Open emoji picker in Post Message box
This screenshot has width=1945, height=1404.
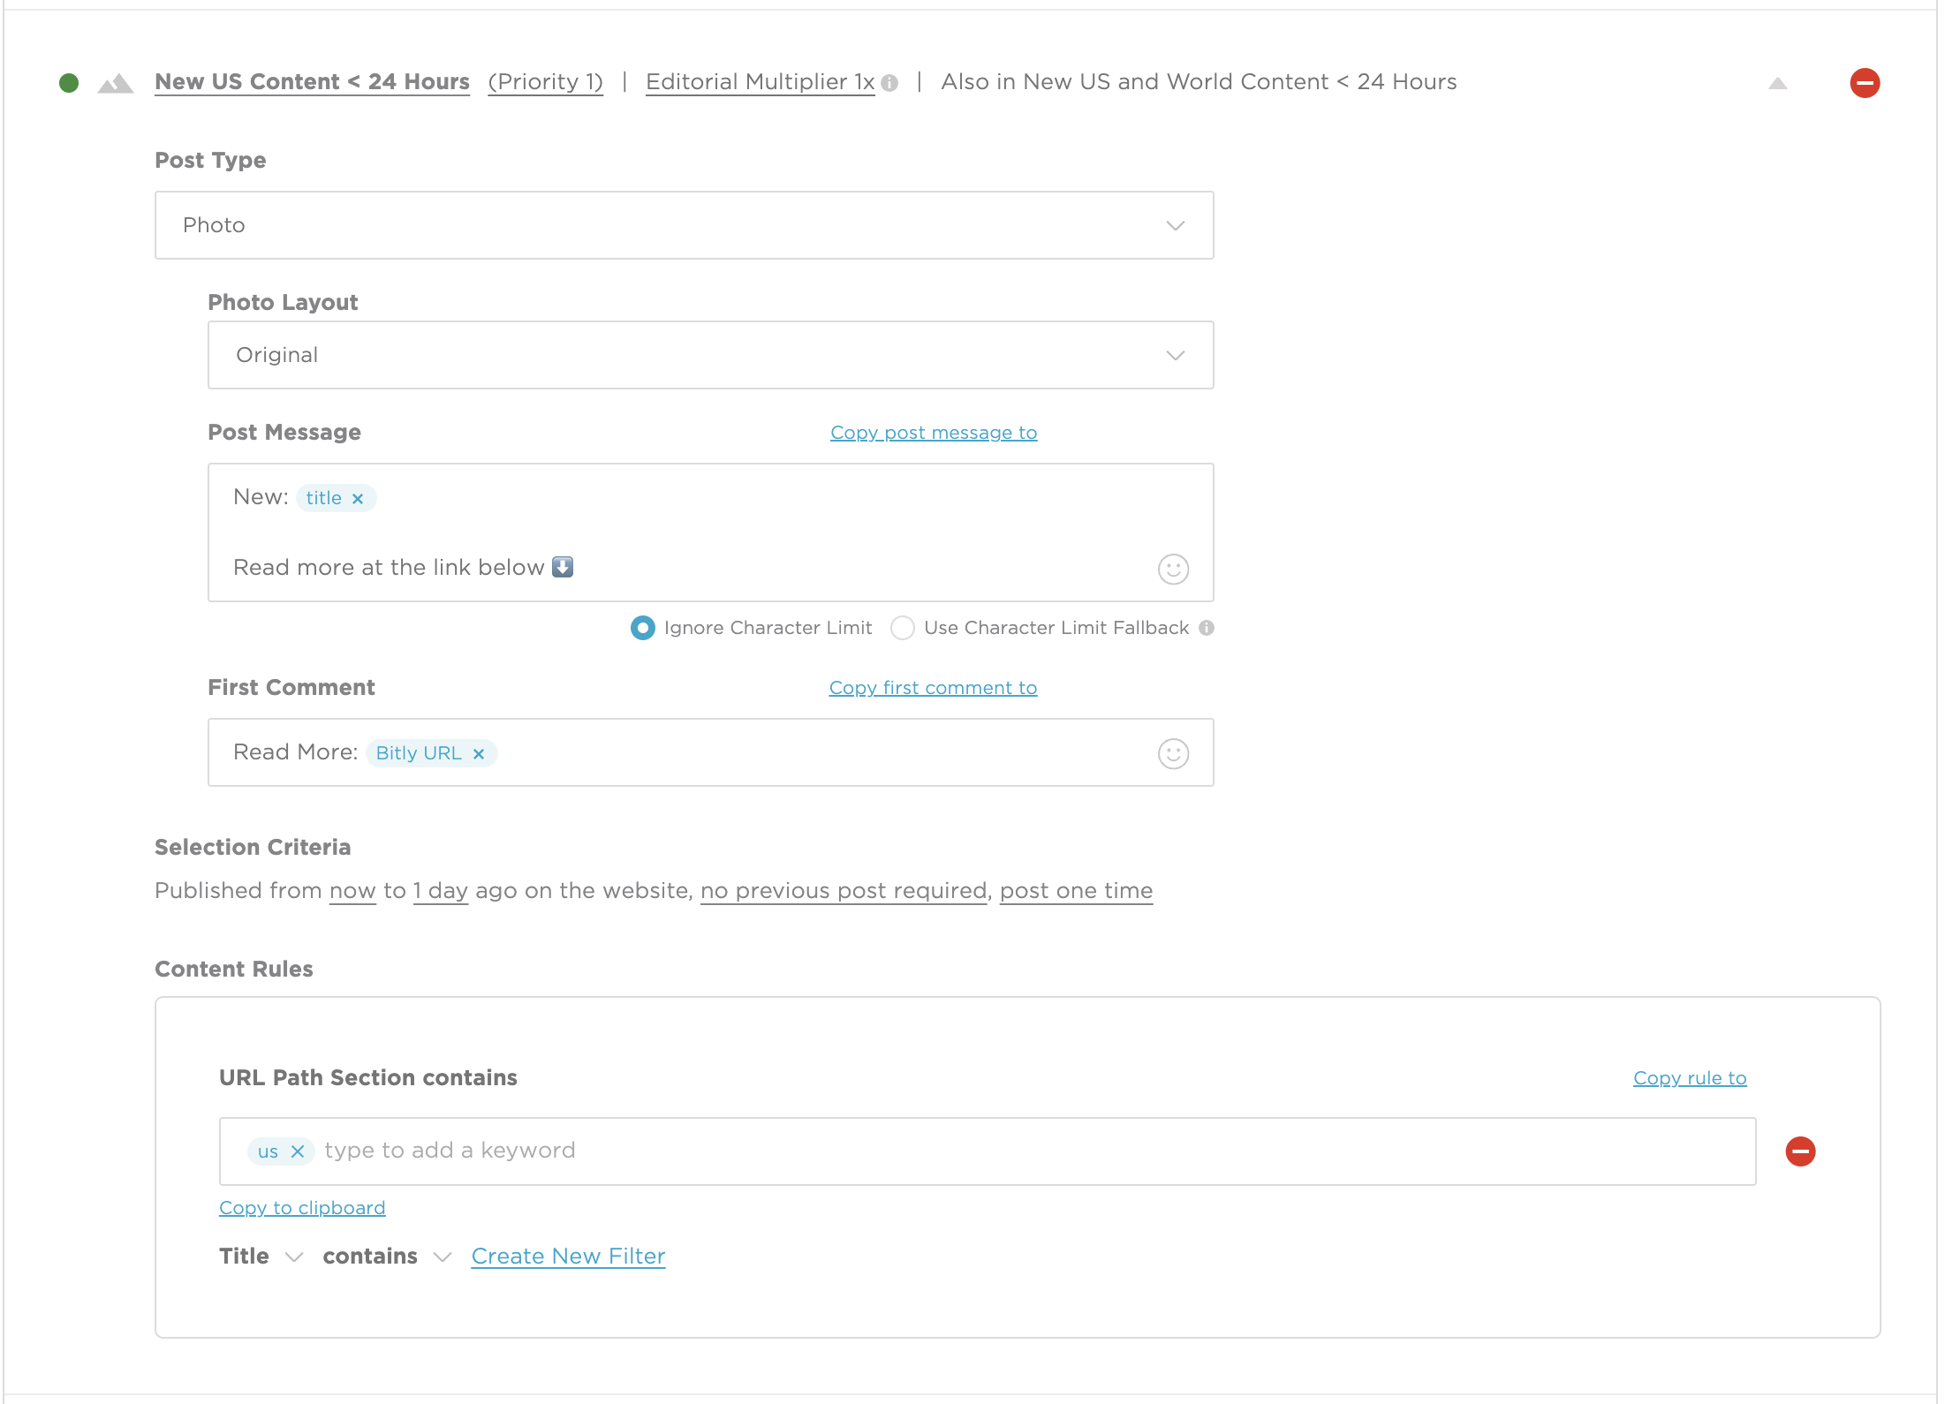tap(1173, 570)
